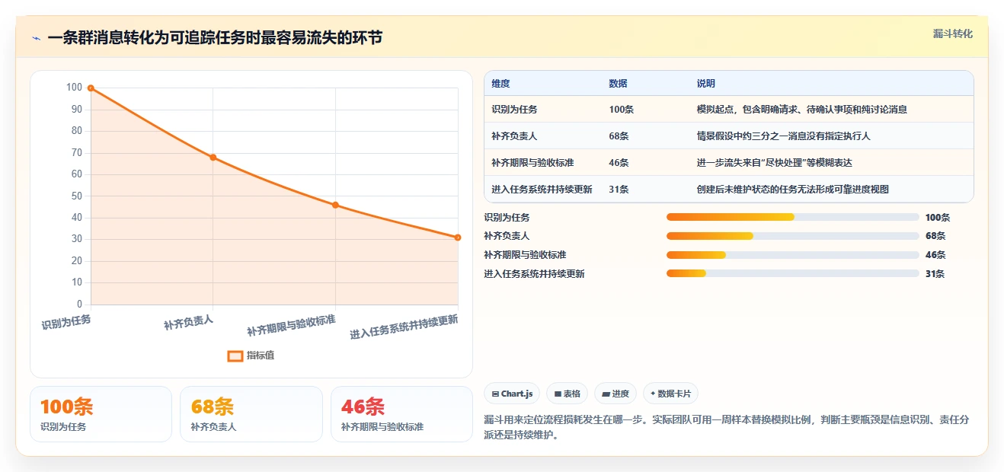Click the chart point at 补齐负责人 (68)

(x=213, y=158)
